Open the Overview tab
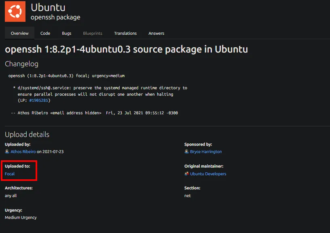 pyautogui.click(x=19, y=33)
